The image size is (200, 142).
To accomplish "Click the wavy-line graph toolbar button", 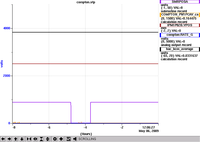I will (68, 139).
